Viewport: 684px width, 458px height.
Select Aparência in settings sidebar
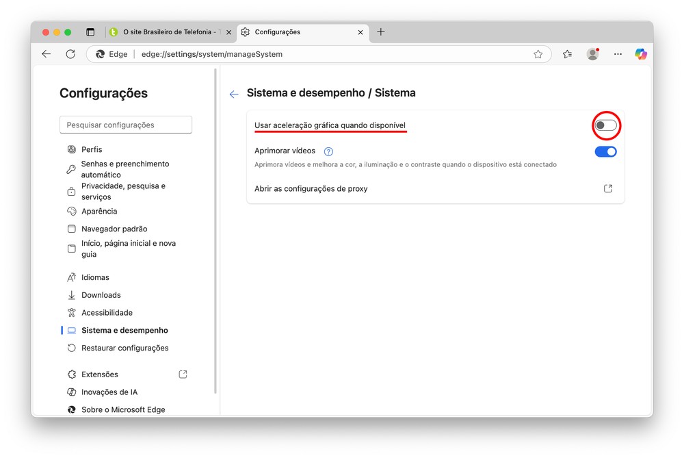click(x=99, y=212)
